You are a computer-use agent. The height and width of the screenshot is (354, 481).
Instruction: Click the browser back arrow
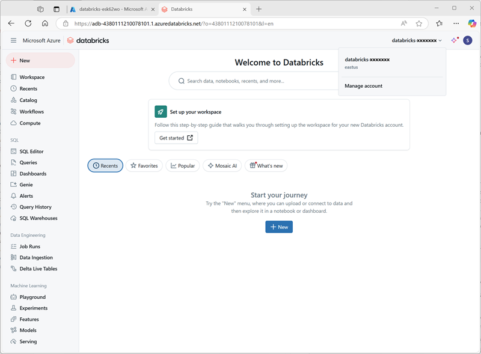11,23
